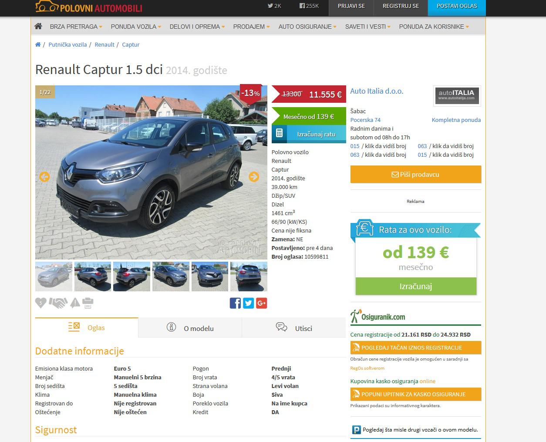Show previous photo with left arrow
Viewport: 546px width, 442px height.
pyautogui.click(x=44, y=177)
